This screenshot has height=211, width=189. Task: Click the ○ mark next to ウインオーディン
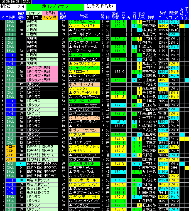tap(71, 184)
